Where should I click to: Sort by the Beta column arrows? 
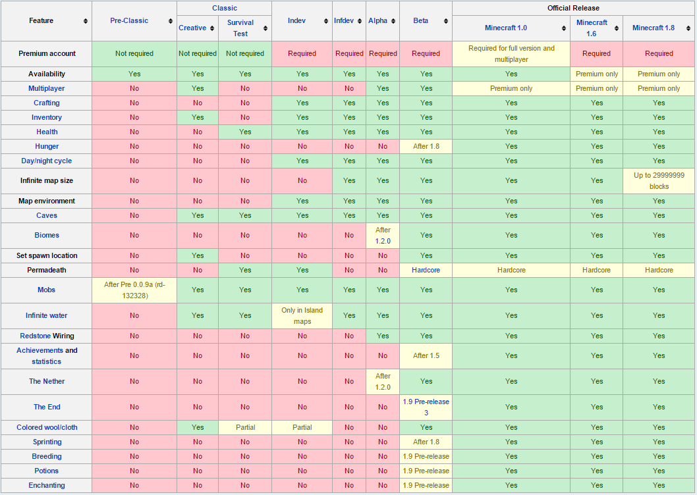[x=446, y=21]
